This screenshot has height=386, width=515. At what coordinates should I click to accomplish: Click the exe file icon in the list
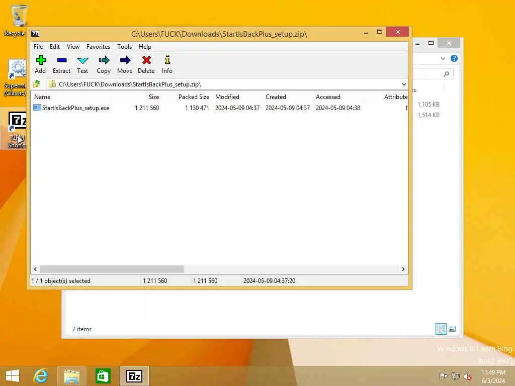click(37, 108)
